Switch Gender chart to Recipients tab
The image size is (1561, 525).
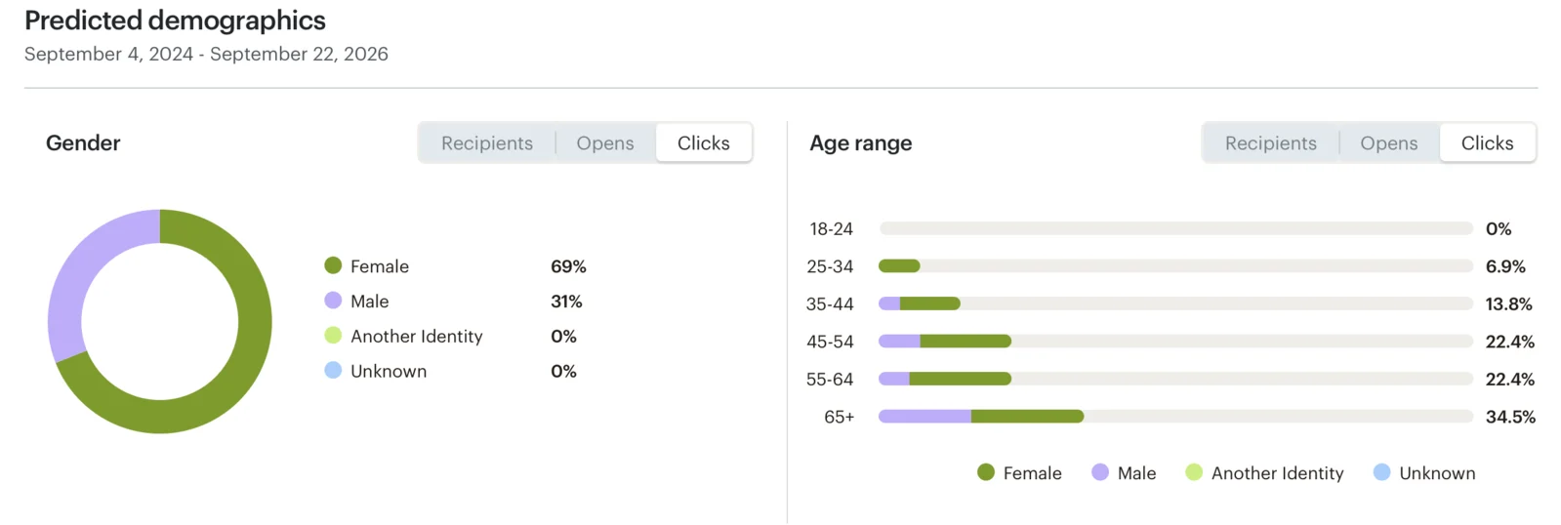coord(487,143)
